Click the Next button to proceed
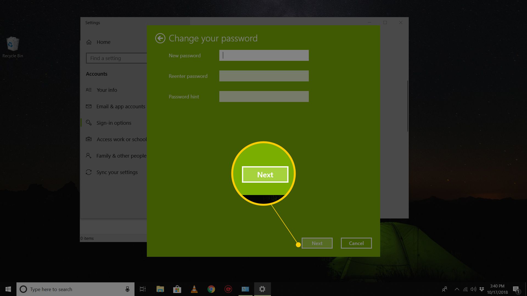This screenshot has height=296, width=527. tap(317, 243)
